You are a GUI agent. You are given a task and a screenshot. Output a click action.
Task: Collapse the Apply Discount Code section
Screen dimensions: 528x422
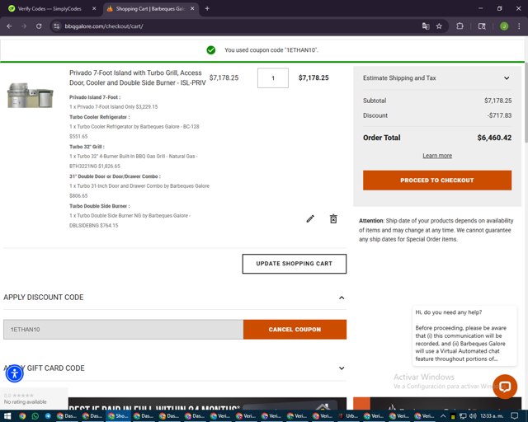[x=175, y=298]
